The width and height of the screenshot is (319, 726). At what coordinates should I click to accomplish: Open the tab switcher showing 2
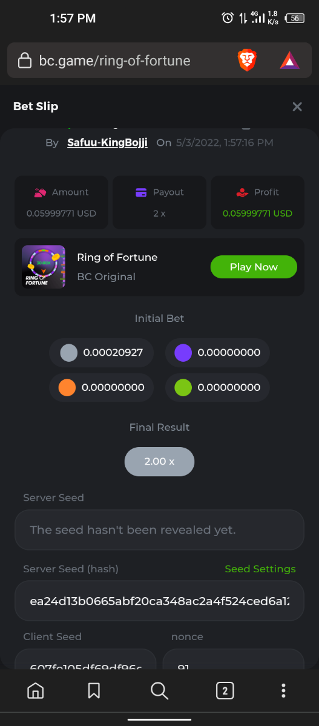225,690
